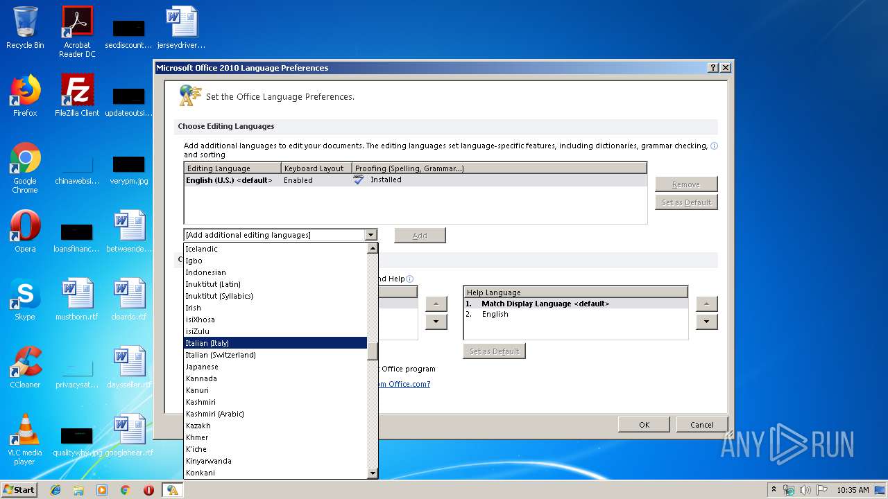The height and width of the screenshot is (499, 888).
Task: Open the jerseydriver Word document icon
Action: 182,28
